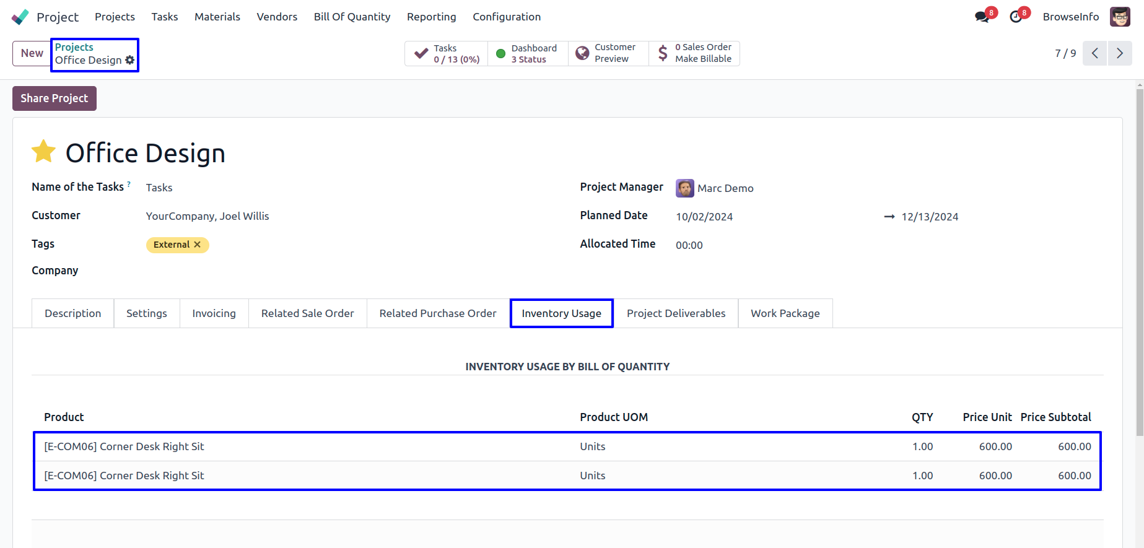The image size is (1144, 548).
Task: Switch to the Related Purchase Order tab
Action: (x=438, y=313)
